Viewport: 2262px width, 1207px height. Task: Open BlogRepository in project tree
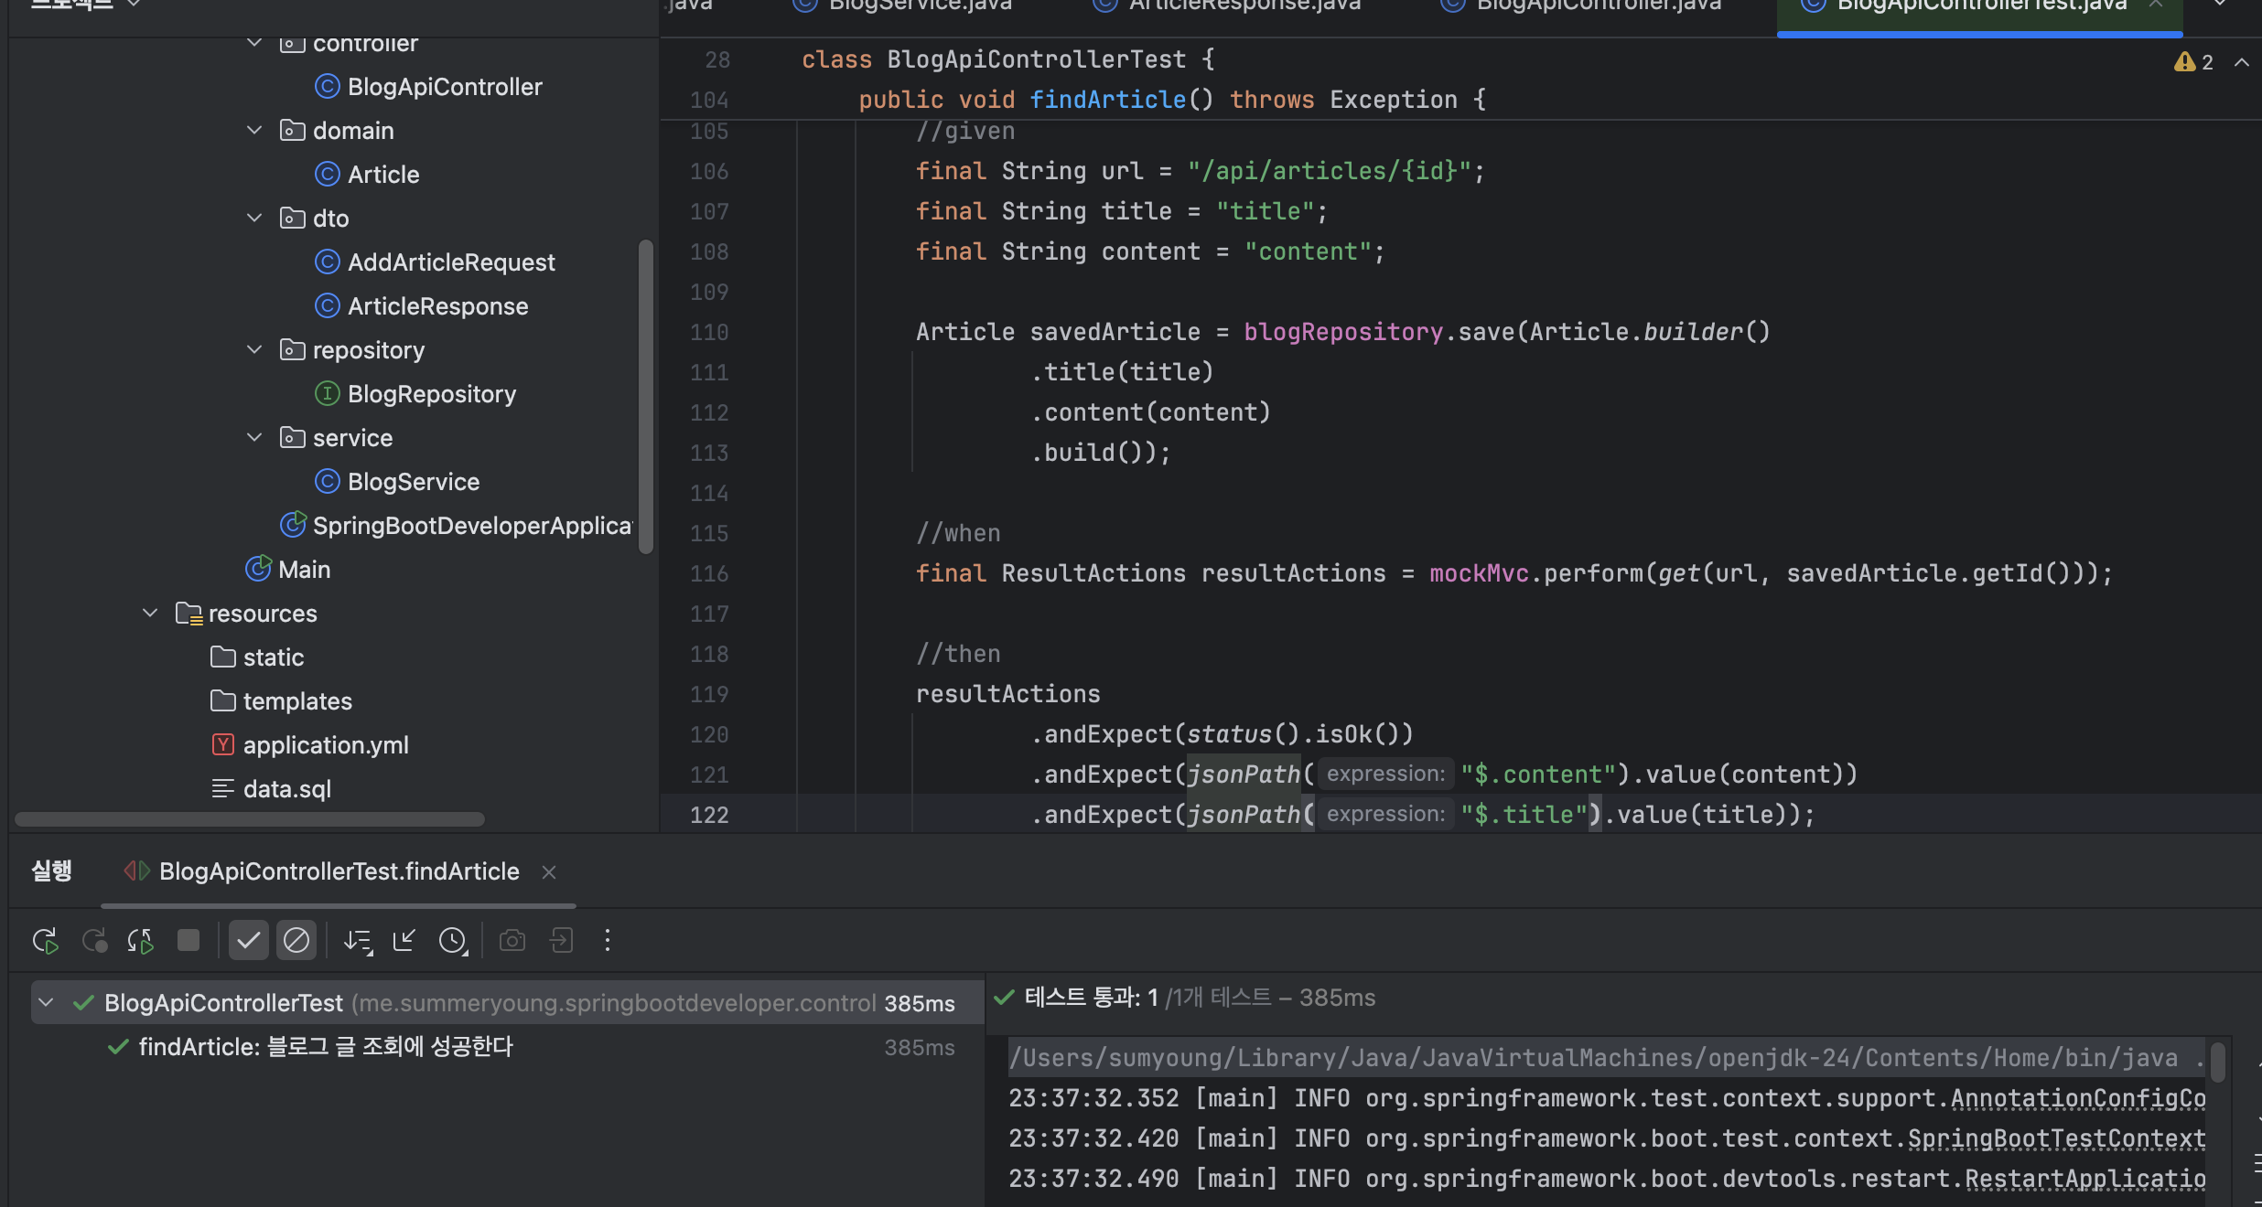431,394
